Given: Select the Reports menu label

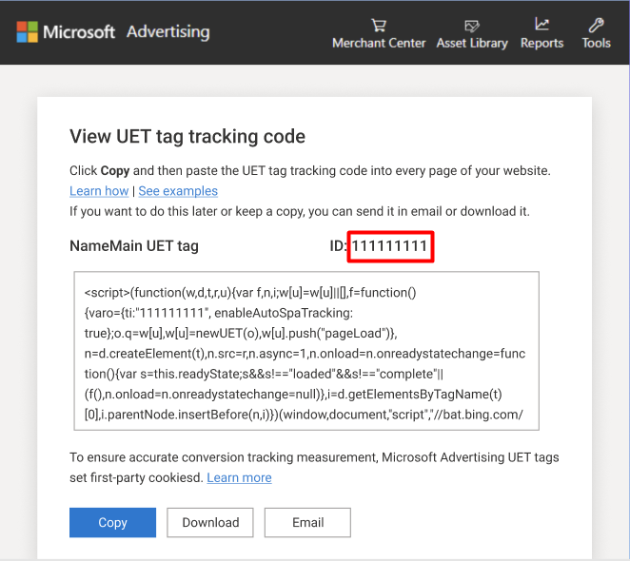Looking at the screenshot, I should point(542,43).
